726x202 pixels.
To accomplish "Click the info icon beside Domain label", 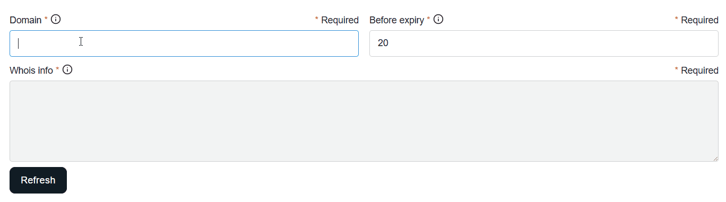I will tap(56, 20).
